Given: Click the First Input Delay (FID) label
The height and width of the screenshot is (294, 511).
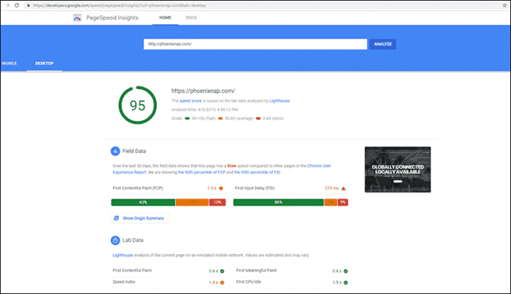Looking at the screenshot, I should click(255, 188).
